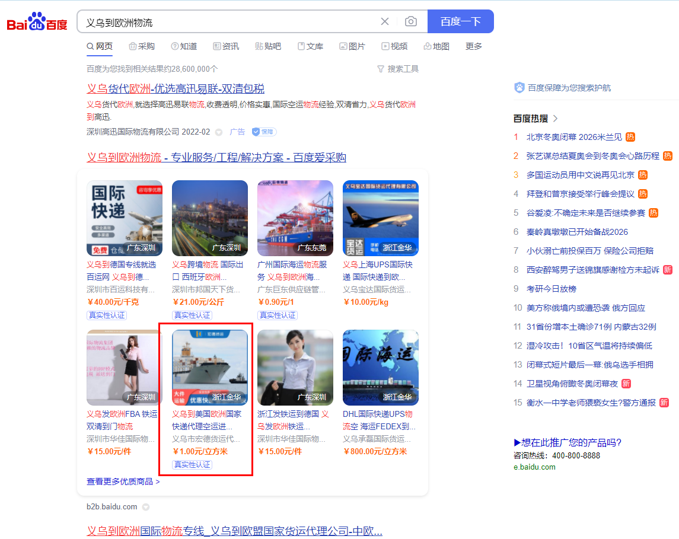Click the 广告 label
The height and width of the screenshot is (539, 679).
pyautogui.click(x=237, y=132)
